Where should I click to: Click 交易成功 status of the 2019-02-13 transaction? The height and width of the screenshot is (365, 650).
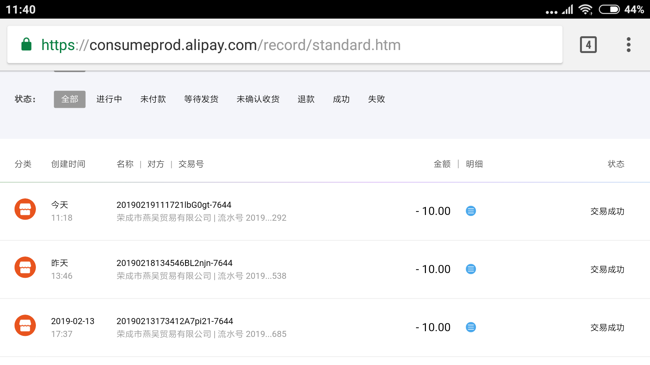607,327
